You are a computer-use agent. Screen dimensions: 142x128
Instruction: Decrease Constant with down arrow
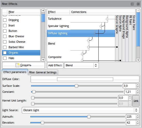point(138,93)
